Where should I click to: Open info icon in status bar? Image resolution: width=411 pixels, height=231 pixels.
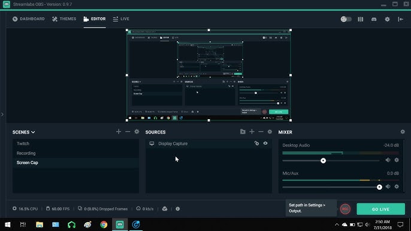[x=178, y=209]
